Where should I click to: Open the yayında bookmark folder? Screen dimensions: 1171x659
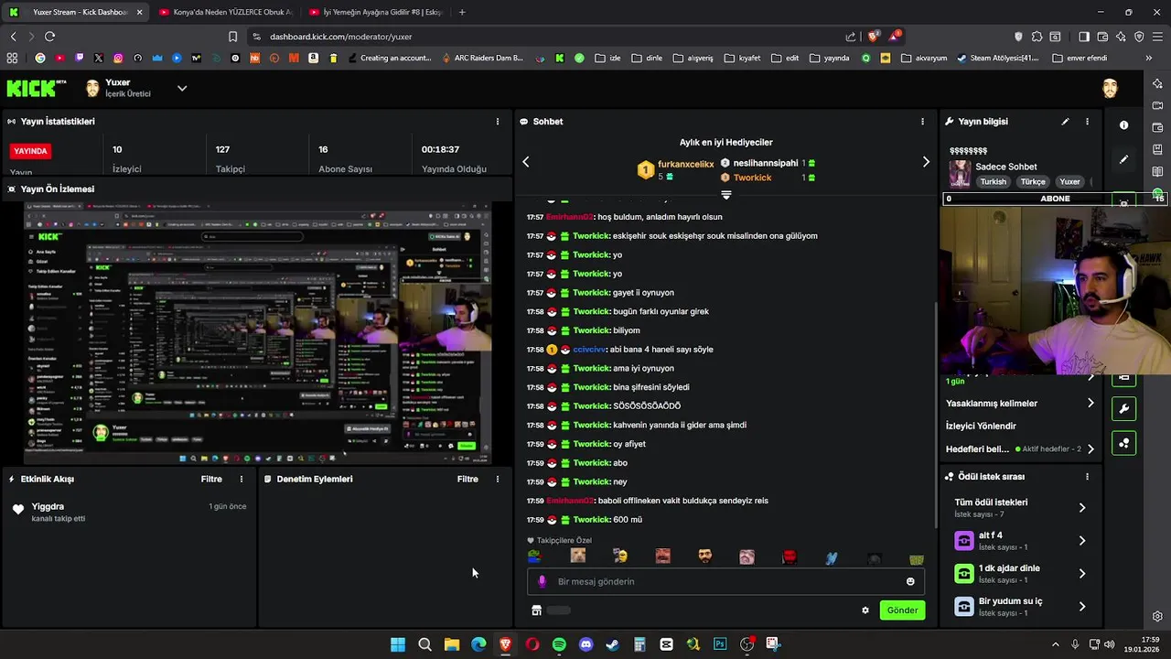point(829,58)
